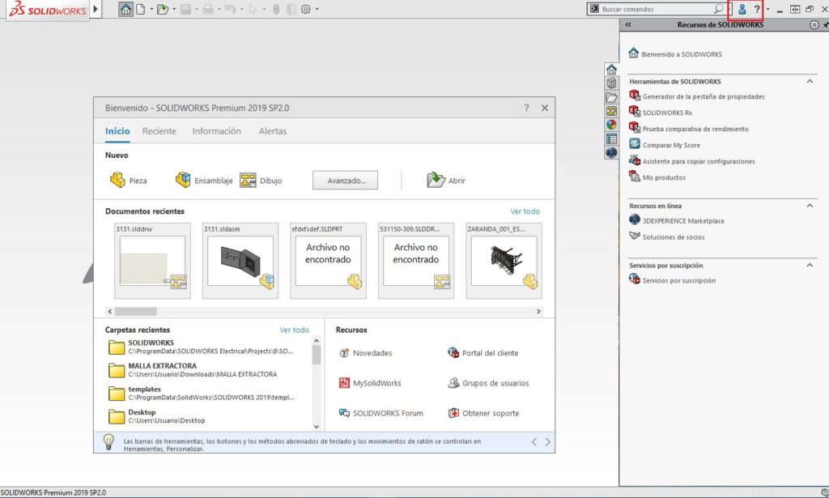
Task: Click down arrow of recent folders scrollbar
Action: point(317,427)
